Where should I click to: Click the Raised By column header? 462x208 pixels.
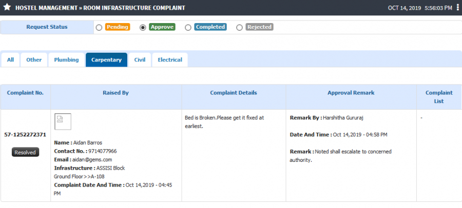point(116,93)
